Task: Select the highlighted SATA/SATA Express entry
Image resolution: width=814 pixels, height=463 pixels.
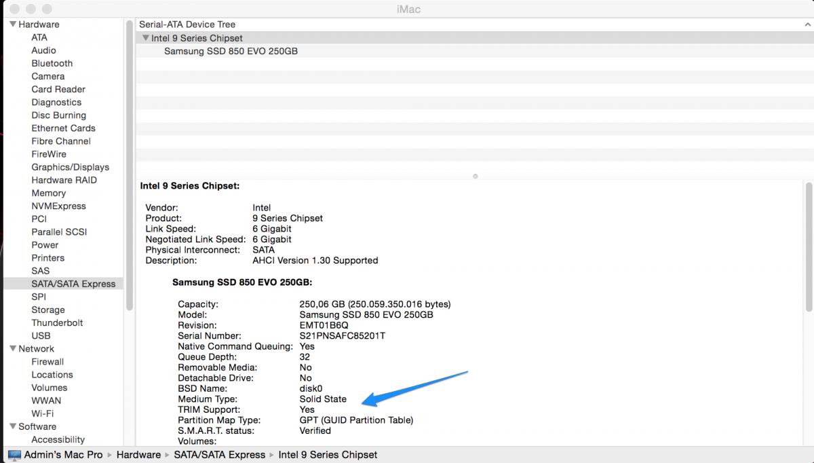Action: pyautogui.click(x=63, y=284)
